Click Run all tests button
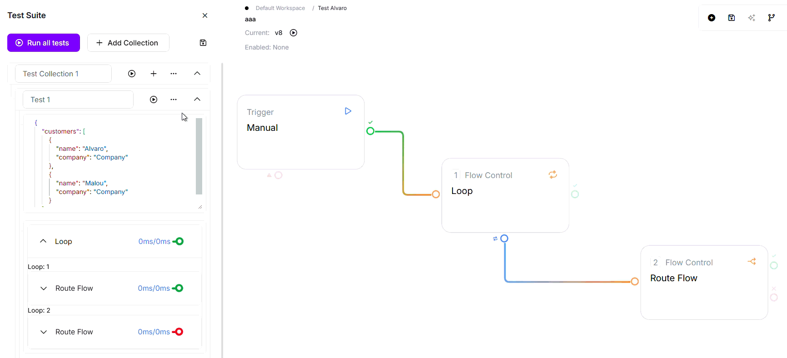Viewport: 787px width, 358px height. click(44, 43)
